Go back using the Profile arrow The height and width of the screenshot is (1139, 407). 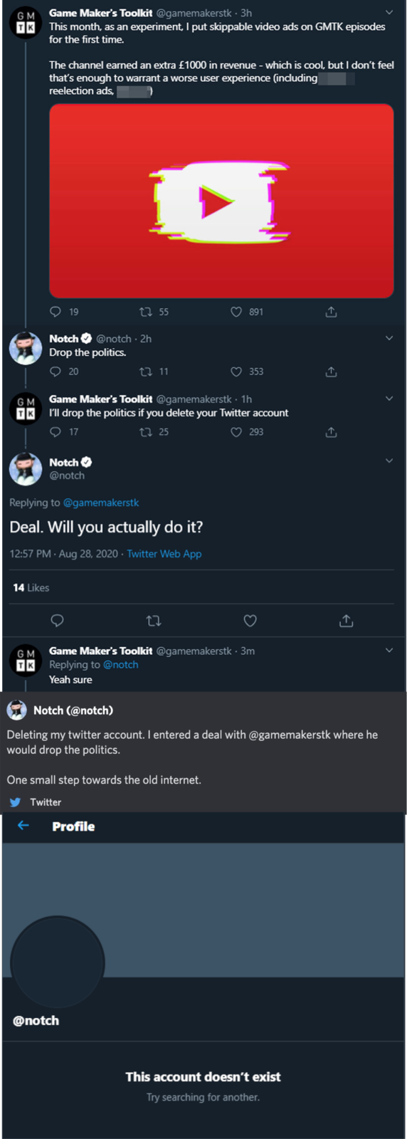pyautogui.click(x=23, y=826)
